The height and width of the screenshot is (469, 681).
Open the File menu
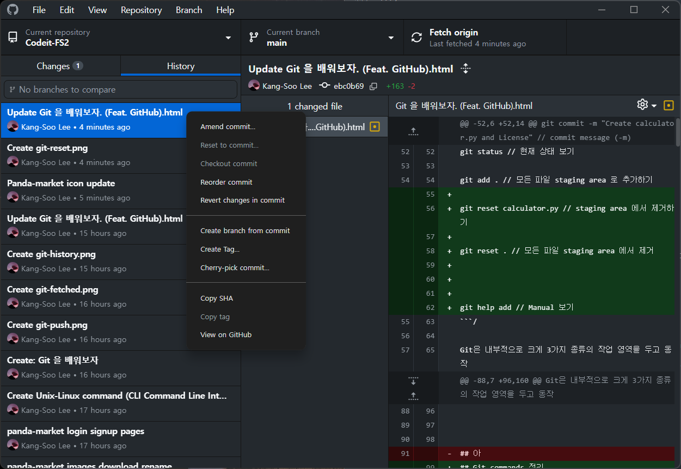coord(39,10)
